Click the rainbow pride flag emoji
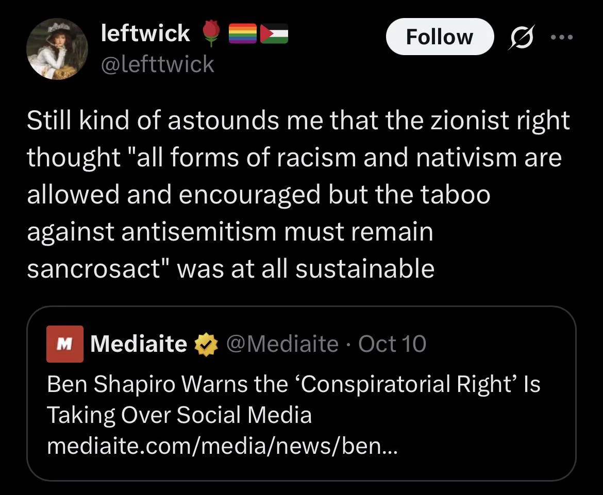This screenshot has width=603, height=495. (x=242, y=34)
